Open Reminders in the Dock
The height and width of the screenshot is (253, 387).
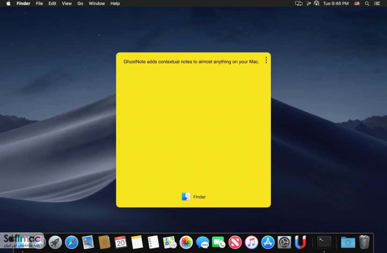click(x=153, y=242)
